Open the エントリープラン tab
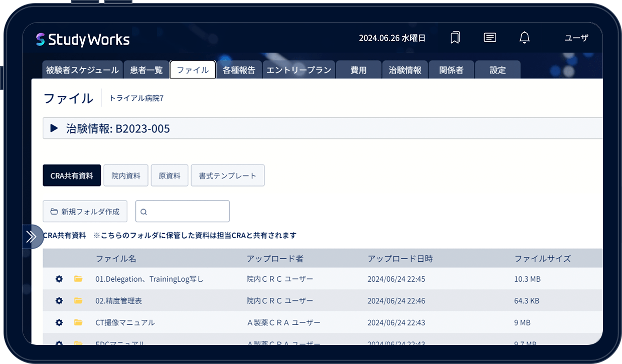622x364 pixels. click(299, 70)
